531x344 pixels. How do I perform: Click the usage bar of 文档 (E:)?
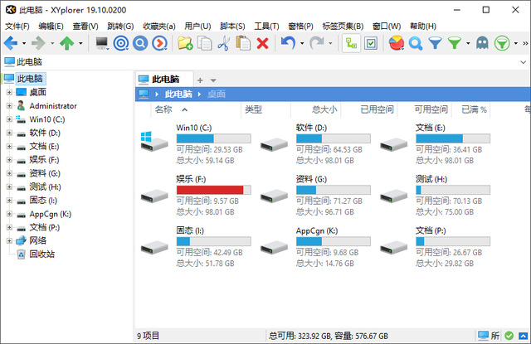[453, 138]
